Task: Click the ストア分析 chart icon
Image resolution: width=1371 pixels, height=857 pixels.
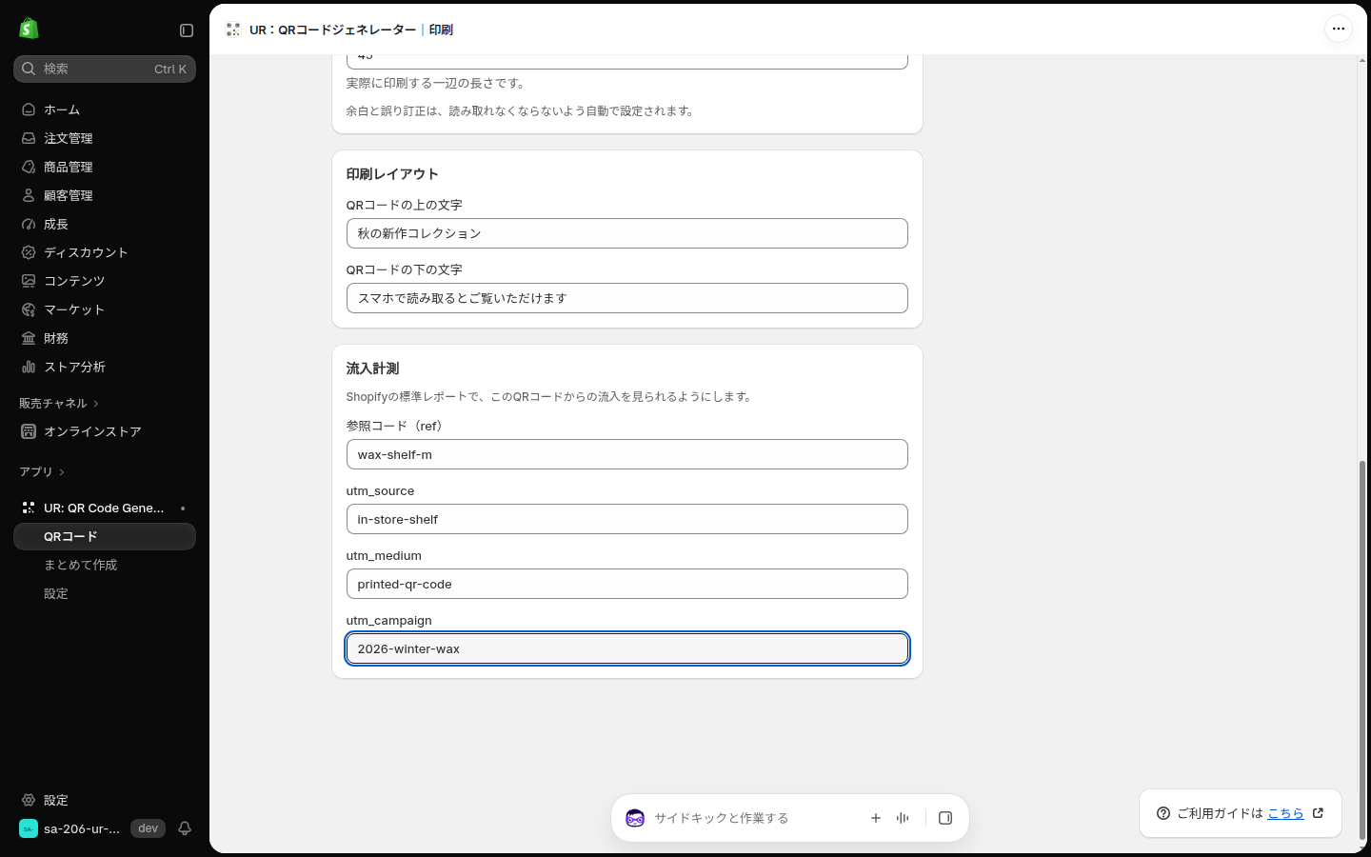Action: click(29, 367)
